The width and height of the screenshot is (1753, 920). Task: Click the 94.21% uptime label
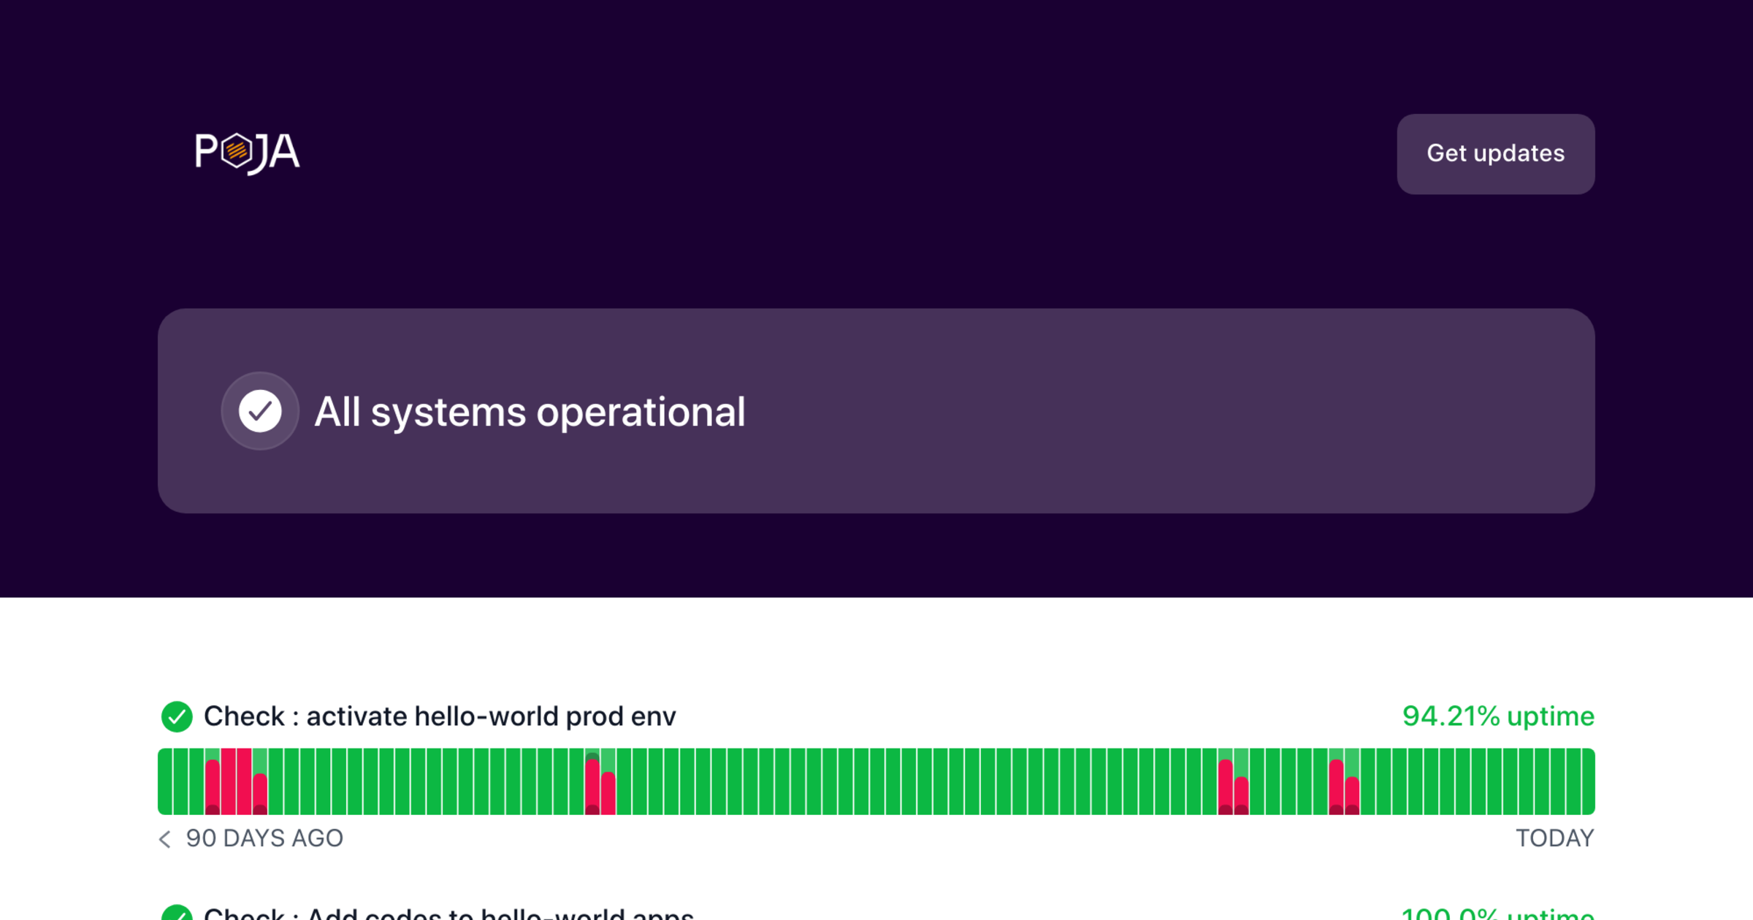tap(1498, 716)
